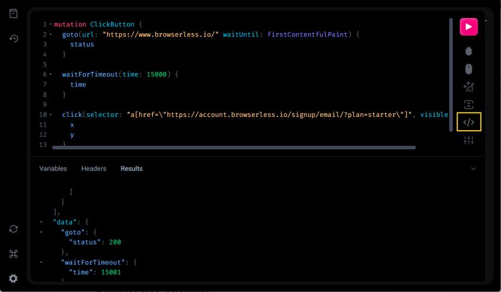Screen dimensions: 501x292
Task: Click the "status" field on line 3
Action: point(82,44)
